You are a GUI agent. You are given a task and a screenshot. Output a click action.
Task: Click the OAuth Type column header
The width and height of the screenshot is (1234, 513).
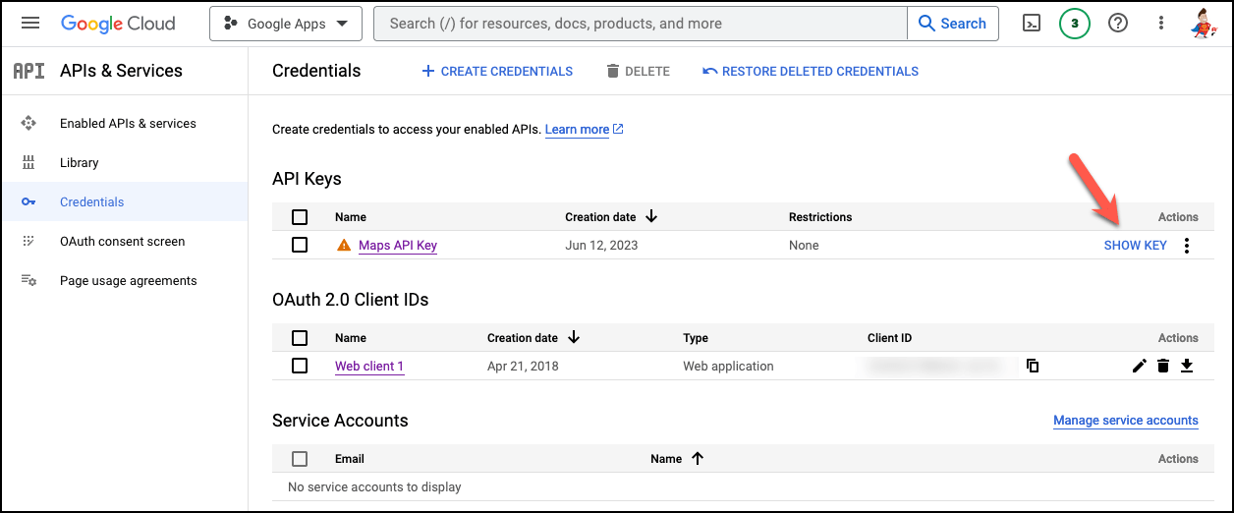pyautogui.click(x=696, y=338)
